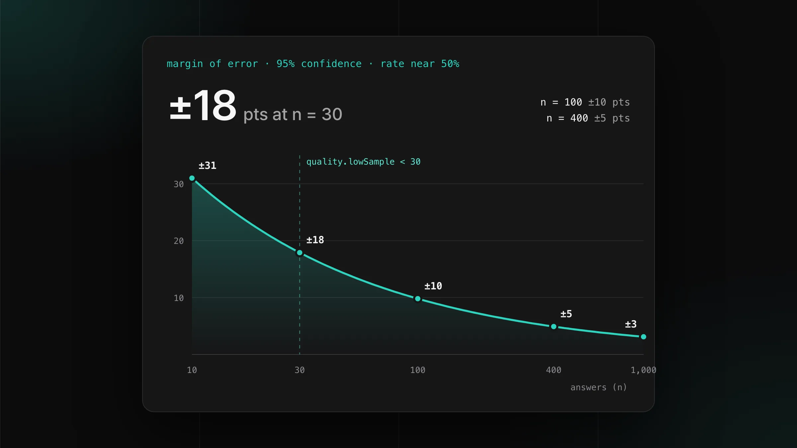Screen dimensions: 797x448
Task: Click the margin of error header text
Action: coord(313,64)
